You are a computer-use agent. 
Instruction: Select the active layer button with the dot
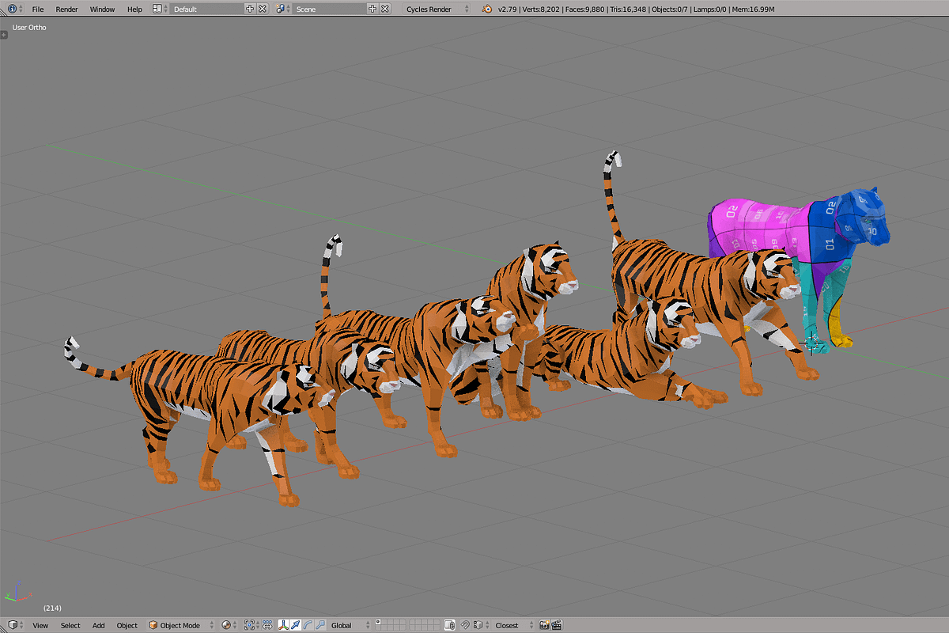pos(378,622)
